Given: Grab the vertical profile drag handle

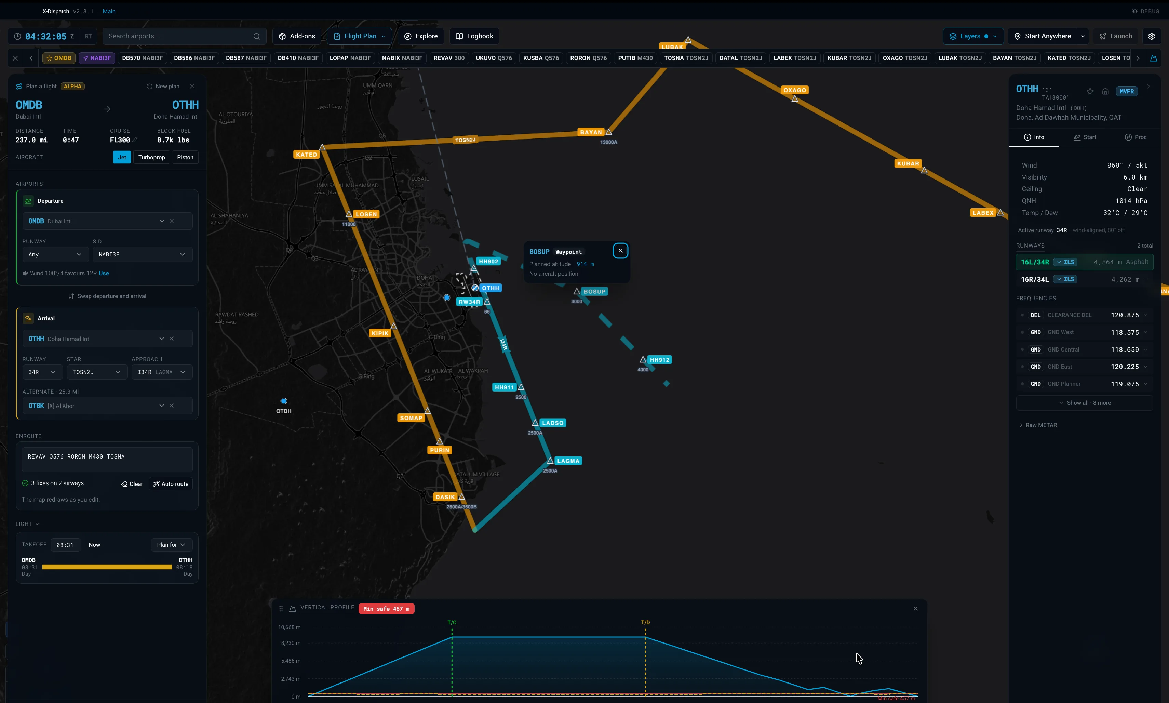Looking at the screenshot, I should point(281,608).
